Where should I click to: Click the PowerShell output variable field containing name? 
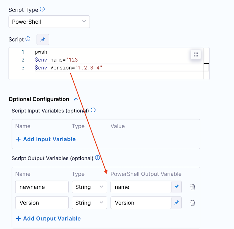tap(141, 187)
